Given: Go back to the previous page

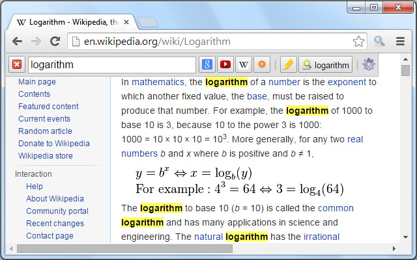Looking at the screenshot, I should (18, 42).
